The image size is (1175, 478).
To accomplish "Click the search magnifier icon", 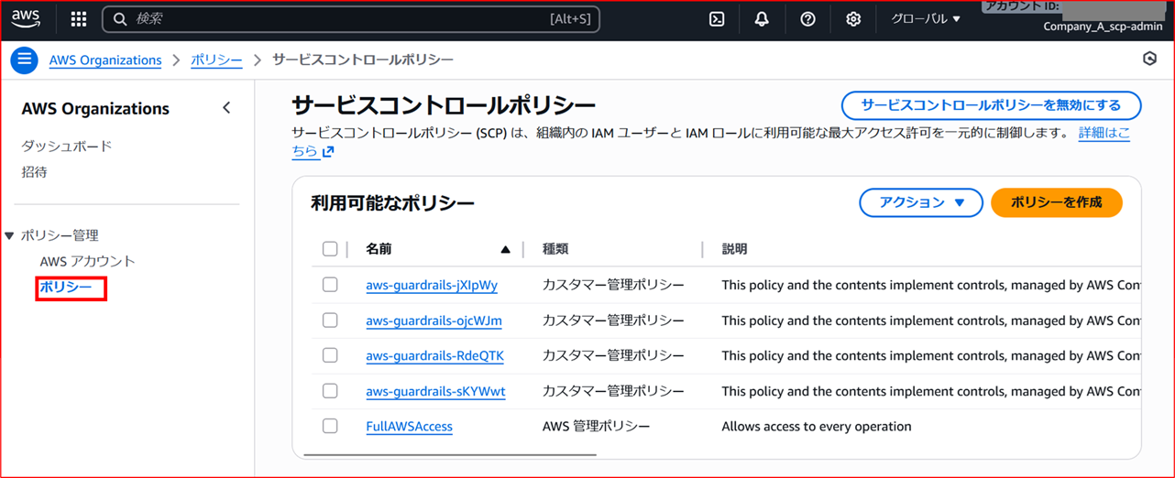I will [x=120, y=19].
